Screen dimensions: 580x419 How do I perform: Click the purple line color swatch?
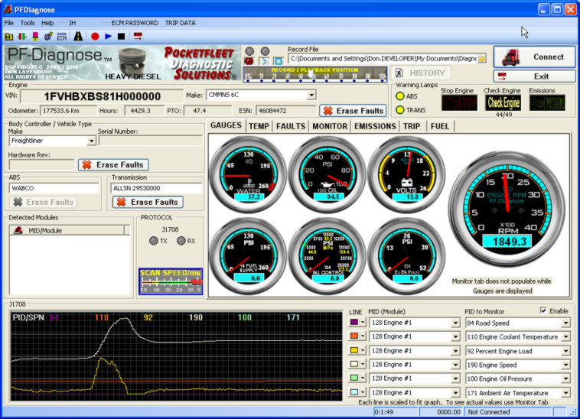click(x=354, y=322)
